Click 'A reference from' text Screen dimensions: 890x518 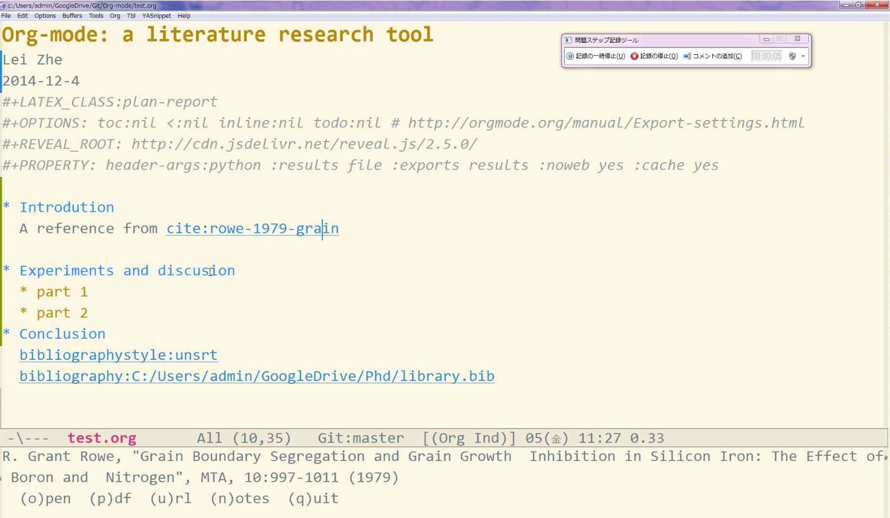pyautogui.click(x=89, y=228)
